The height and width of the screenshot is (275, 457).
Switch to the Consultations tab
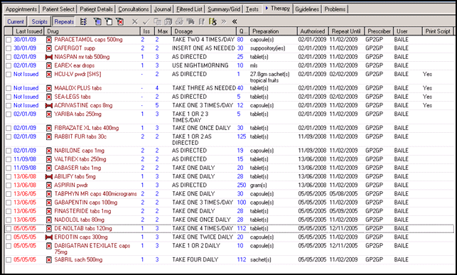pos(134,9)
